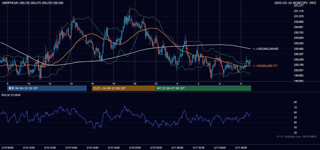
Task: Click the 3/11 00:00 time label
Action: coord(177,148)
